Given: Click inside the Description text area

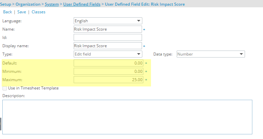Looking at the screenshot, I should point(127,117).
